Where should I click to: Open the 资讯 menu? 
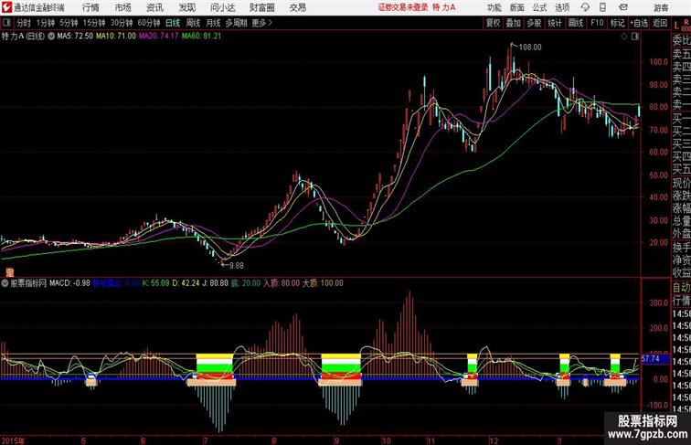coord(154,7)
